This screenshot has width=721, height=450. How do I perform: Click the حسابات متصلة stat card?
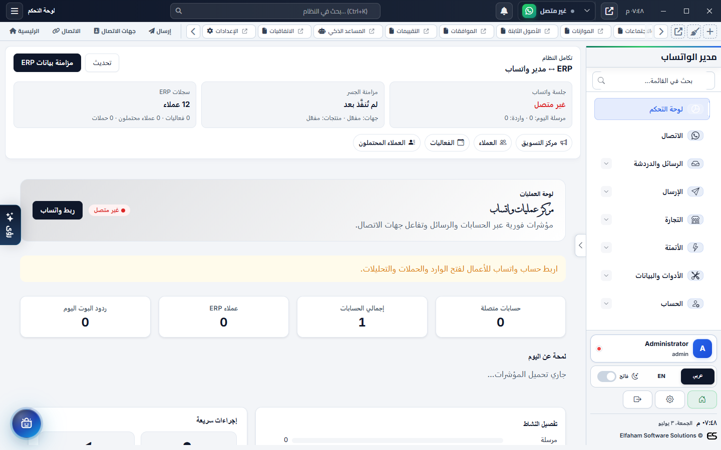pyautogui.click(x=501, y=317)
